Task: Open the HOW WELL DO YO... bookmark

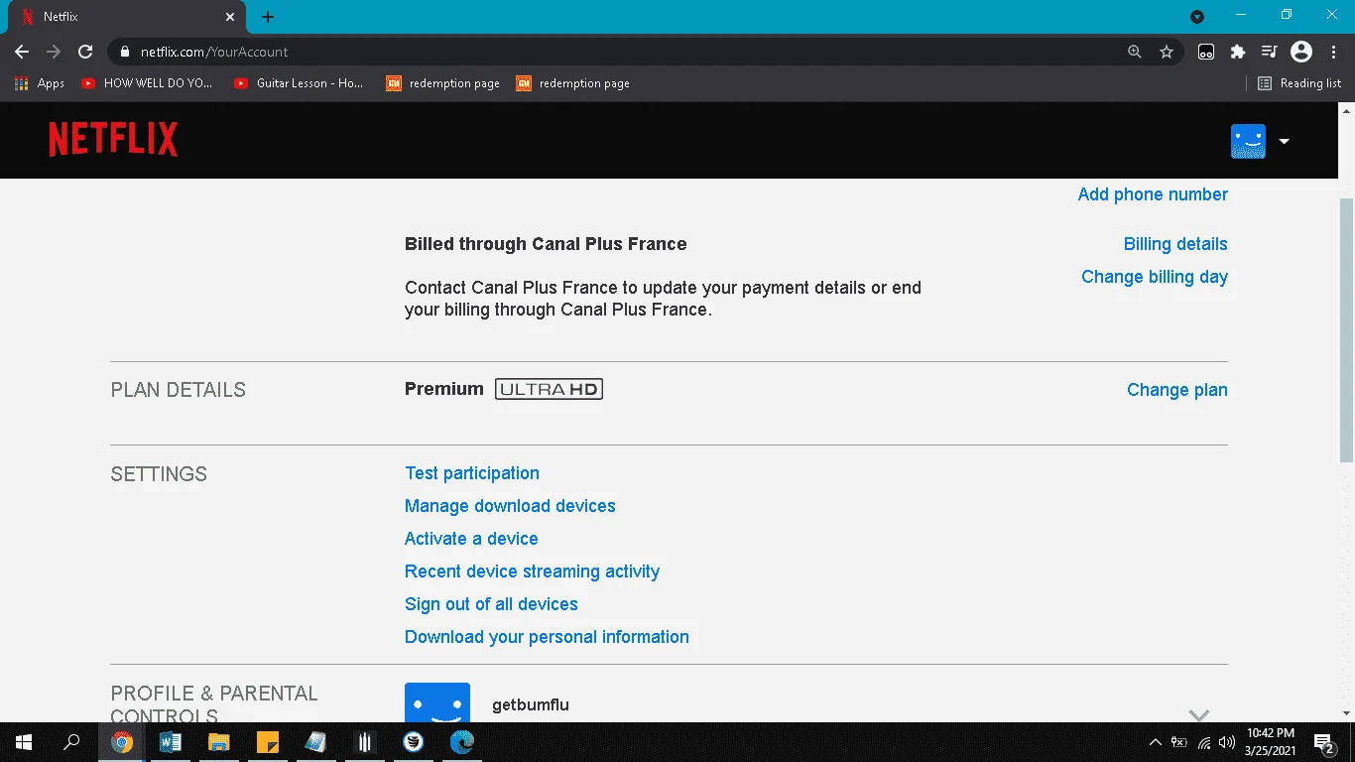Action: tap(147, 83)
